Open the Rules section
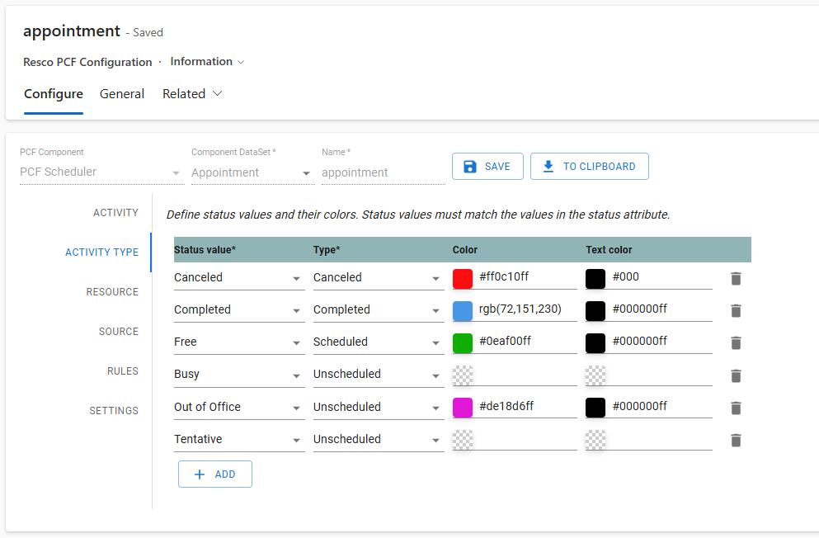This screenshot has height=538, width=819. [x=122, y=371]
